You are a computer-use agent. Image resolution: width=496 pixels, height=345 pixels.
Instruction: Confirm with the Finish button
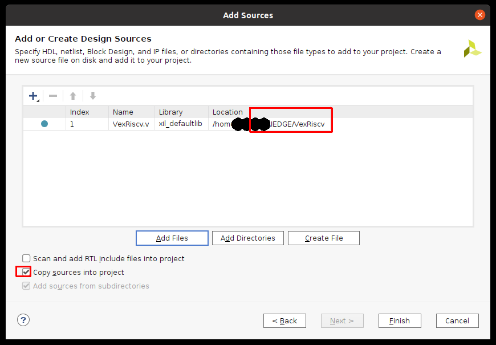pos(400,321)
